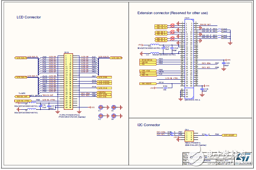Click the 50-pin LCD connector body
Screen dimensions: 256x170
[68, 82]
